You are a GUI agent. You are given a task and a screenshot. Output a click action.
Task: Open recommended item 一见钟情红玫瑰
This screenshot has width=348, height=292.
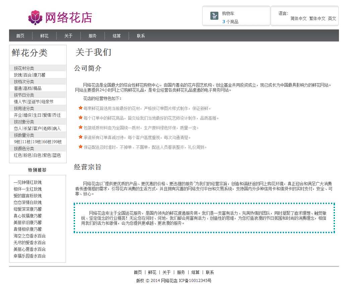pyautogui.click(x=27, y=182)
